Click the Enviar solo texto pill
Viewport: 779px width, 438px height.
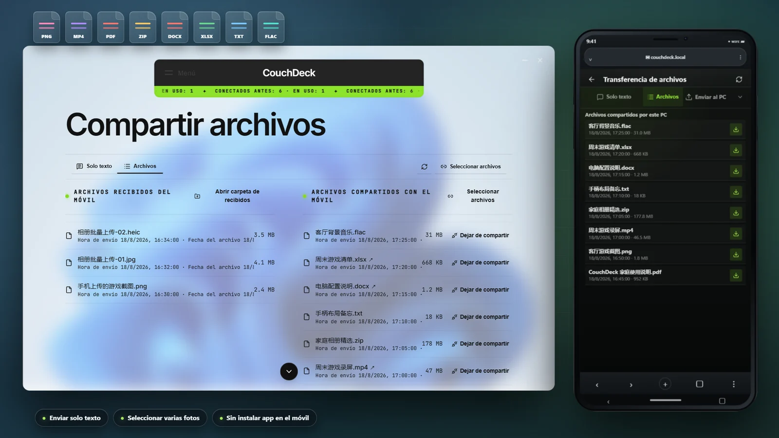[x=72, y=418]
